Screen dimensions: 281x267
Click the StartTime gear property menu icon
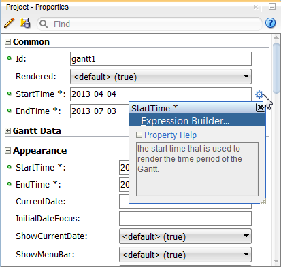tap(259, 94)
